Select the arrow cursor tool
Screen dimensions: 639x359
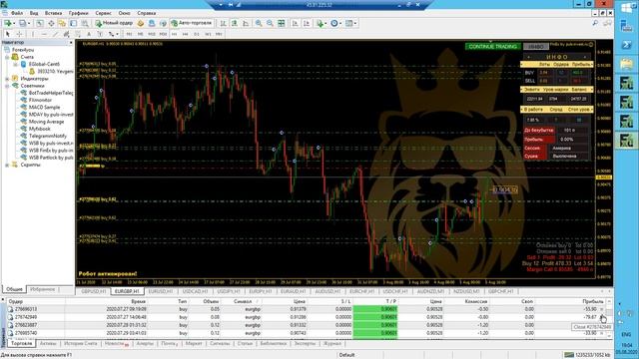[x=7, y=34]
